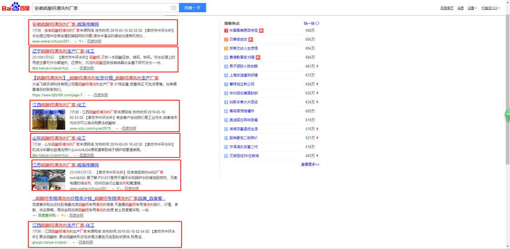510x249 pixels.
Task: Open hot search 费德勒晋级16强
Action: pos(242,57)
